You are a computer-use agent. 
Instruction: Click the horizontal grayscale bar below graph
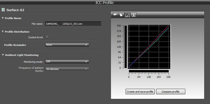click(149, 71)
